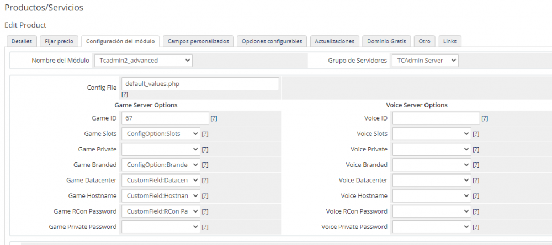
Task: Click the Config File text field
Action: click(200, 83)
